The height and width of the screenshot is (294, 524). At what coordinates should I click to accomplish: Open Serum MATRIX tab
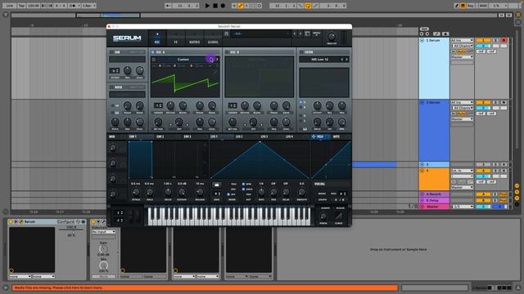[195, 38]
